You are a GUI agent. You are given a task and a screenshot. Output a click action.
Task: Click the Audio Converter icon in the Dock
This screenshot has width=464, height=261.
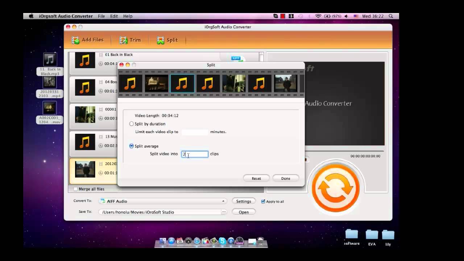tap(239, 241)
